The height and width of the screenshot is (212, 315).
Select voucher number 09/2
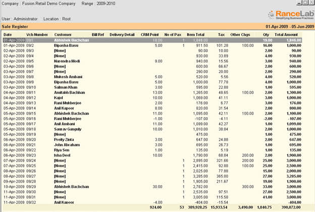[30, 45]
